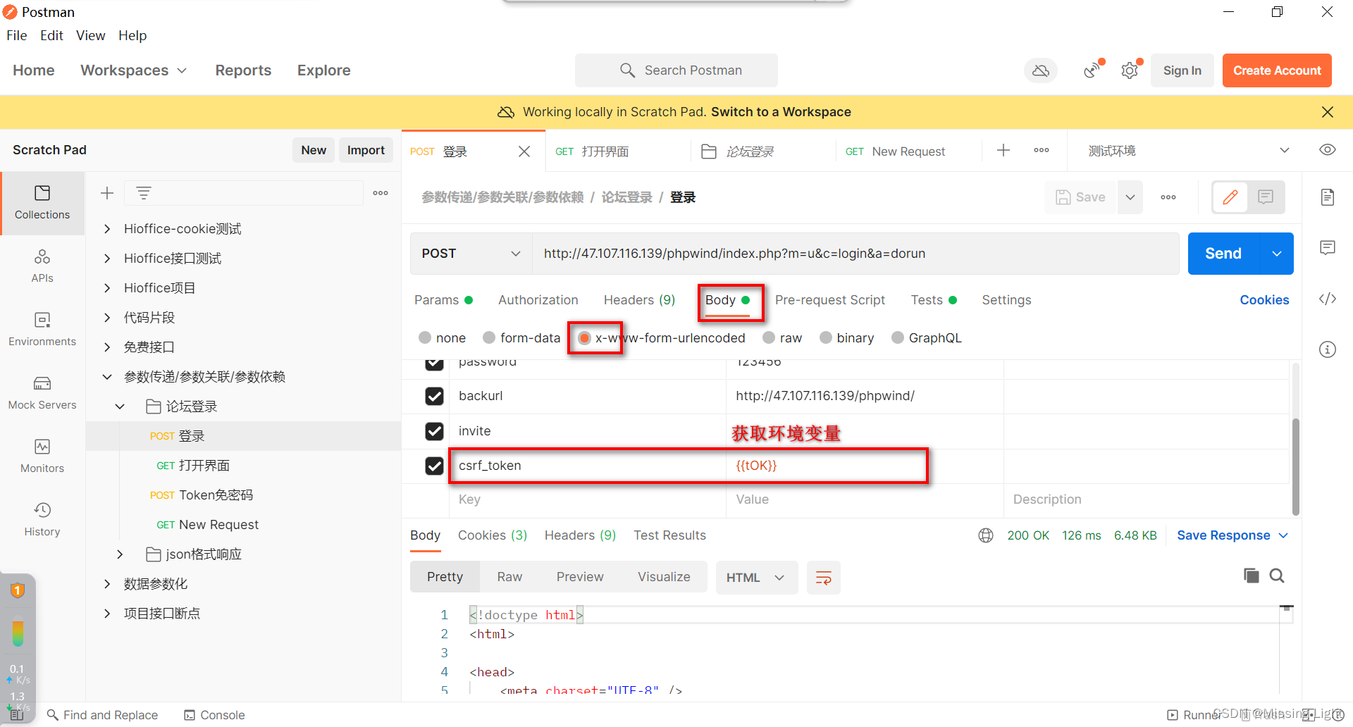Open the Console from the status bar
Image resolution: width=1353 pixels, height=727 pixels.
214,714
